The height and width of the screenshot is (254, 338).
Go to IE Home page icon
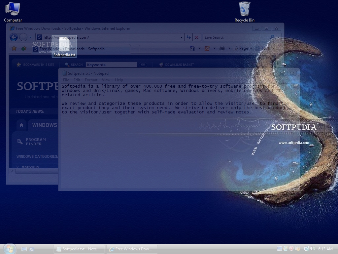pos(192,48)
